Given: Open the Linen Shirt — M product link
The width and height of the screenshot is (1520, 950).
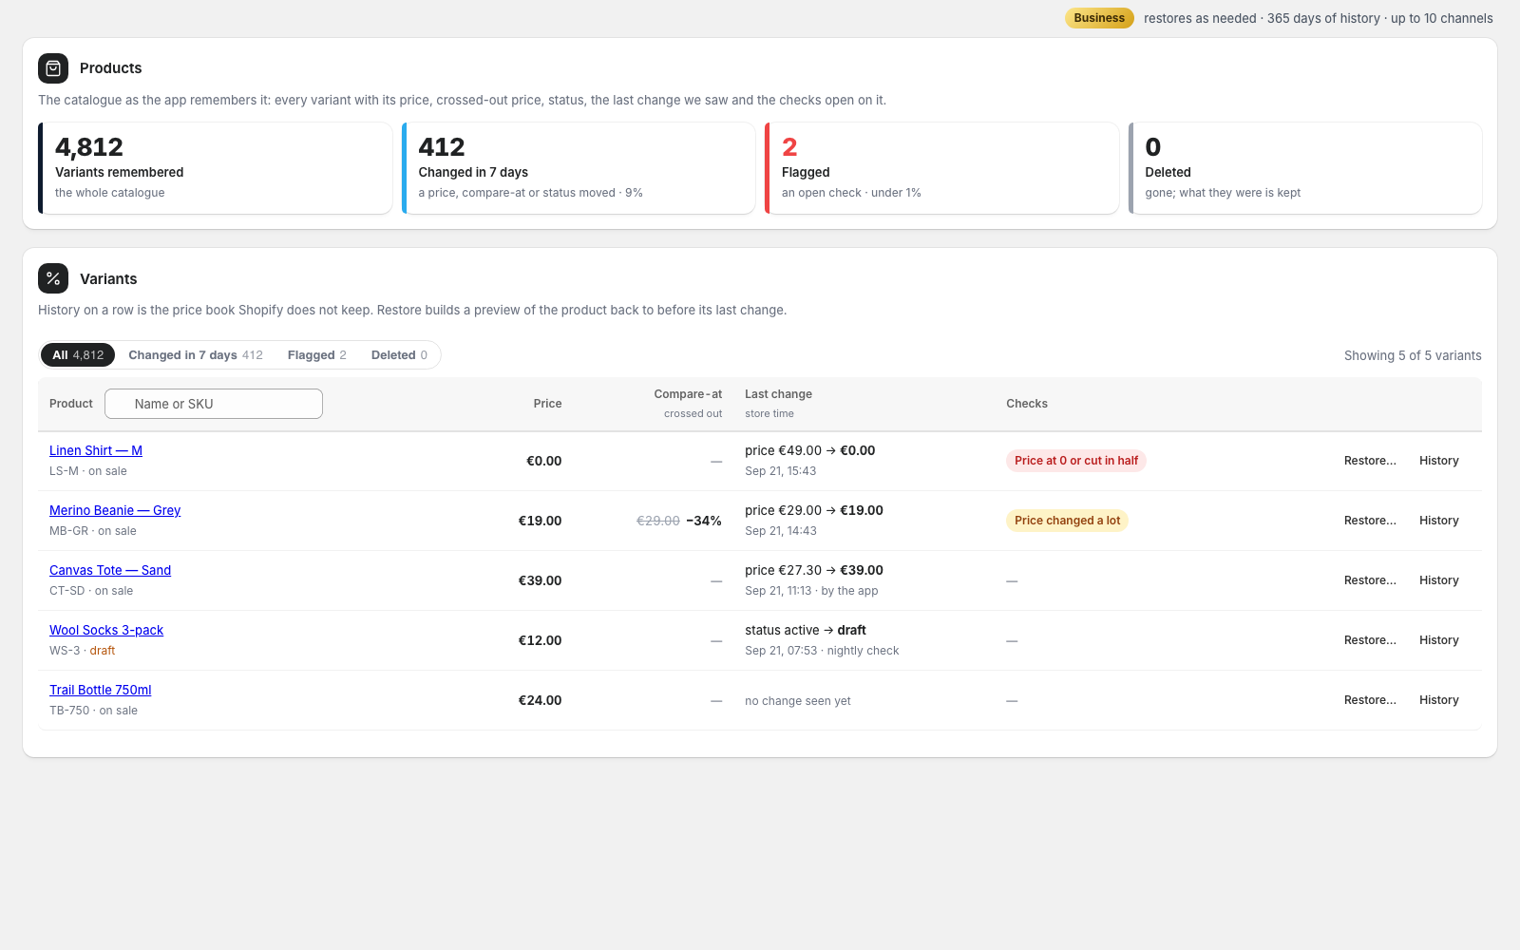Looking at the screenshot, I should [x=96, y=450].
